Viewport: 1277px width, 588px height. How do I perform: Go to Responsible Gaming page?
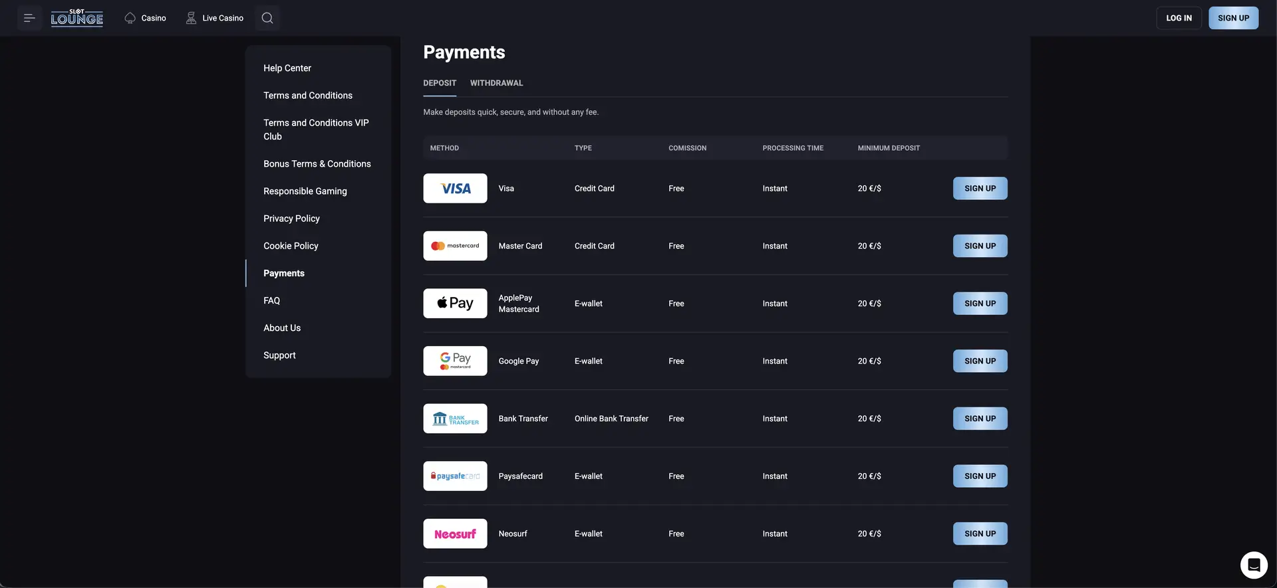305,191
